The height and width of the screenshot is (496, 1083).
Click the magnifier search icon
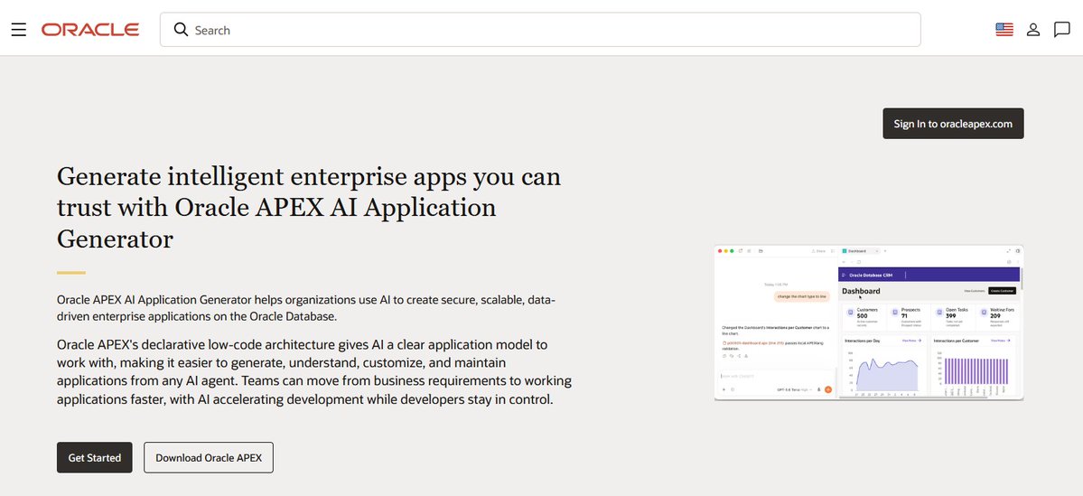coord(181,30)
